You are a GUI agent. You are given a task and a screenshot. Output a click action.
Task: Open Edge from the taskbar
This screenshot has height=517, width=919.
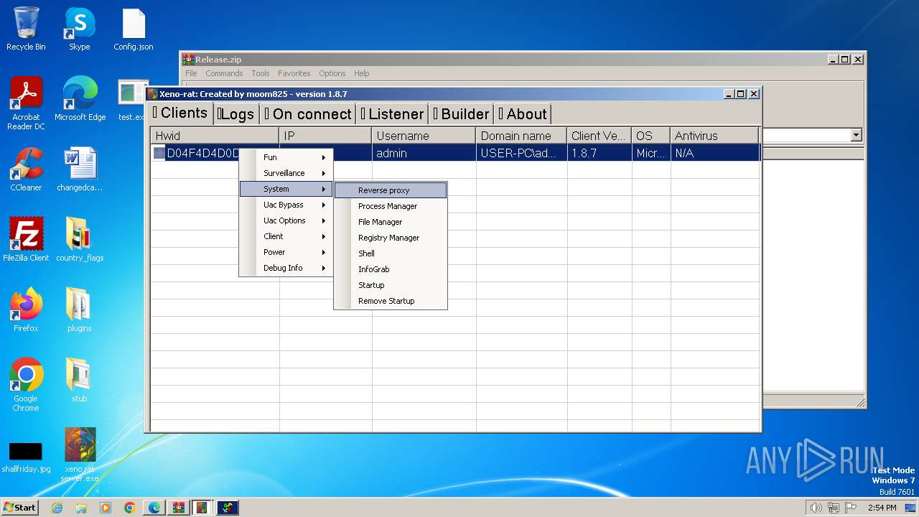pos(154,508)
